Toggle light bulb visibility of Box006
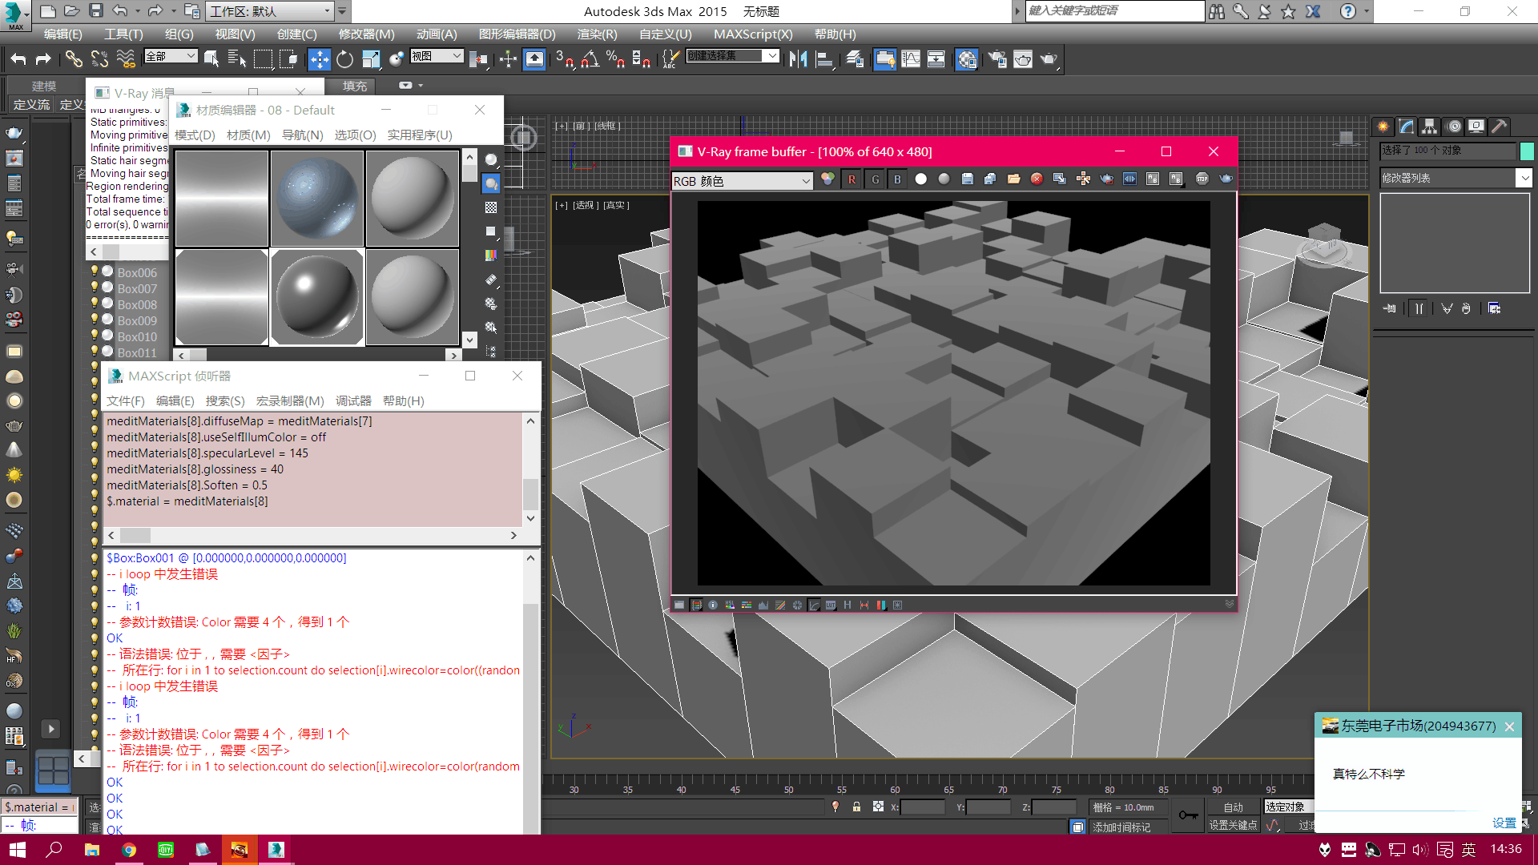This screenshot has width=1538, height=865. pos(95,272)
